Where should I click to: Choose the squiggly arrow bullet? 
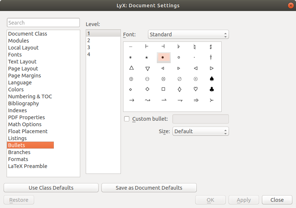tap(147, 100)
